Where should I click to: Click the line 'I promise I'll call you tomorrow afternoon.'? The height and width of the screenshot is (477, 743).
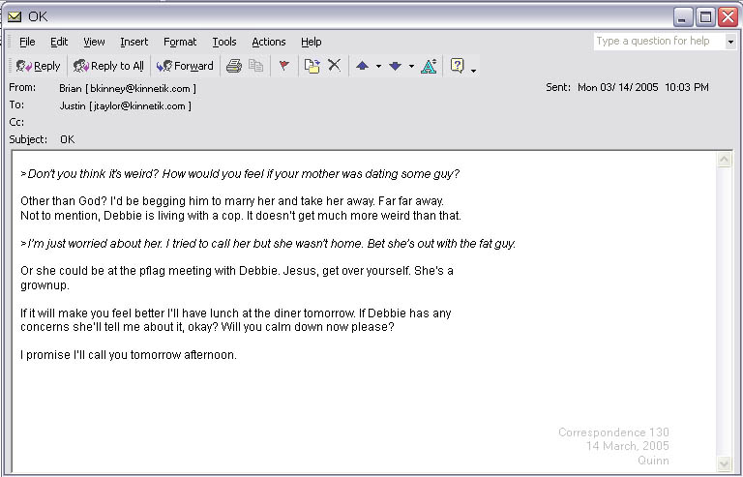coord(129,355)
